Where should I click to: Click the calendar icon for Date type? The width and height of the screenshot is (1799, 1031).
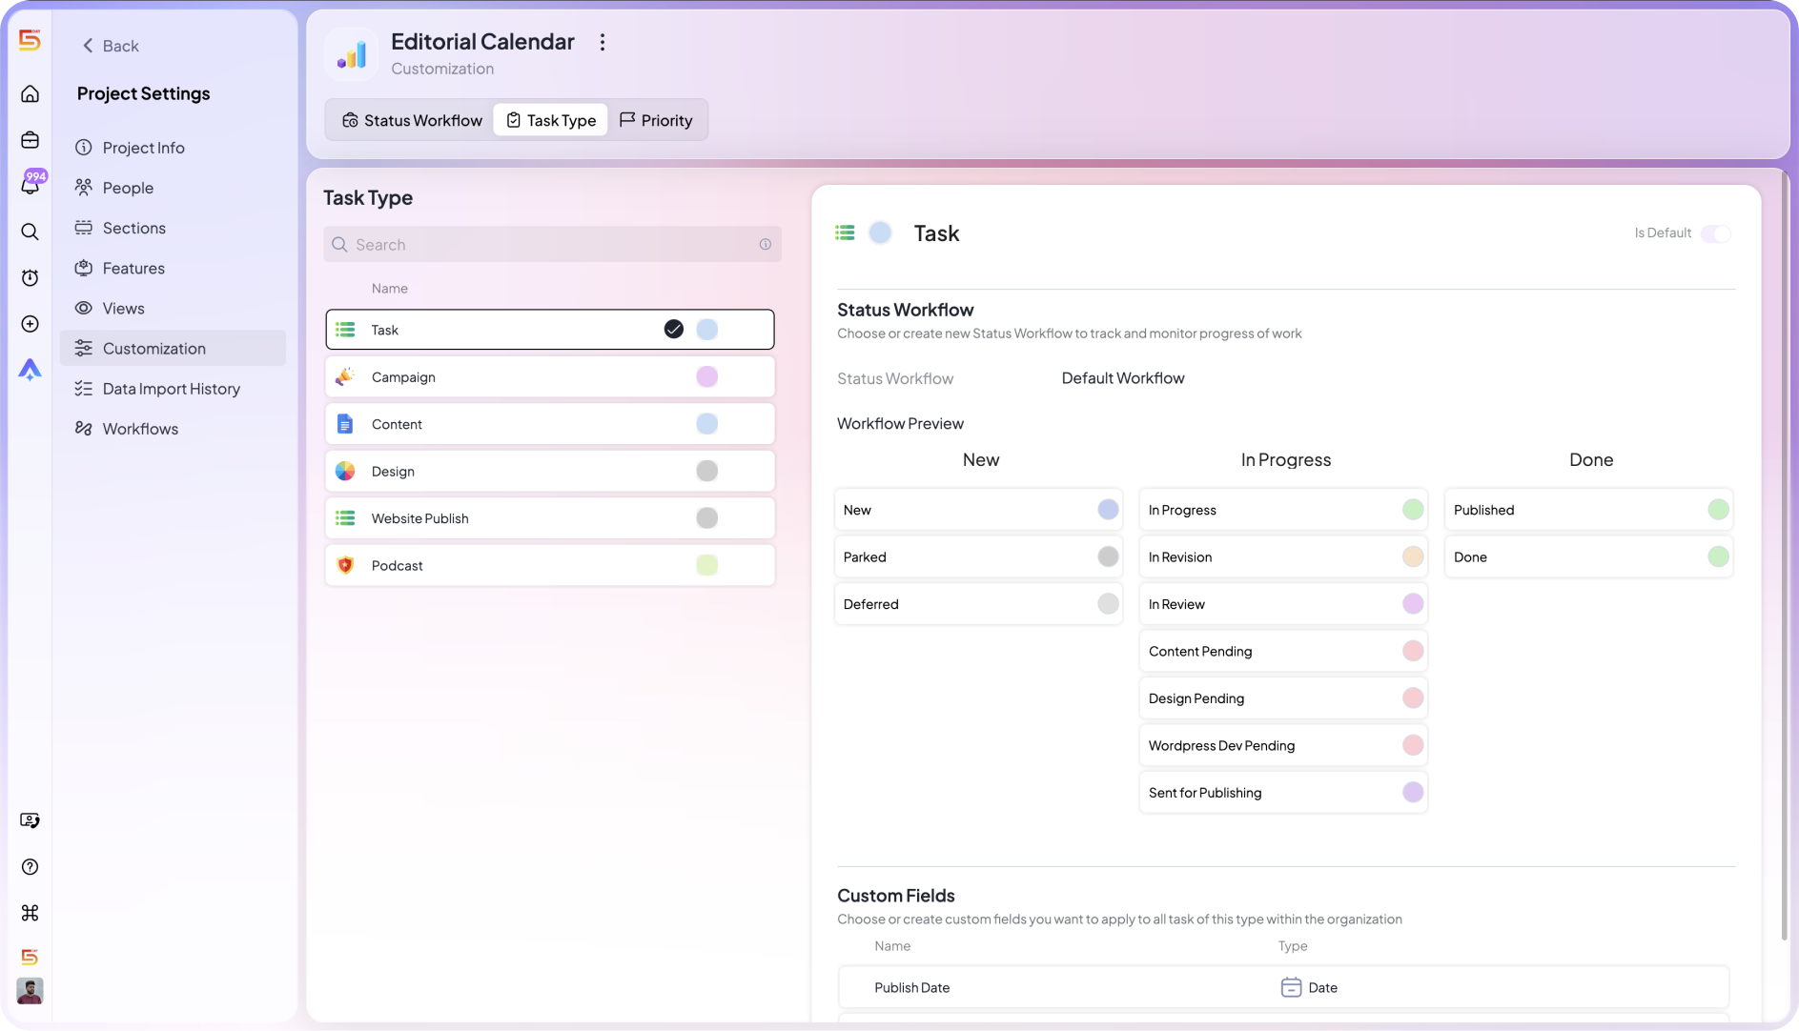click(1291, 987)
